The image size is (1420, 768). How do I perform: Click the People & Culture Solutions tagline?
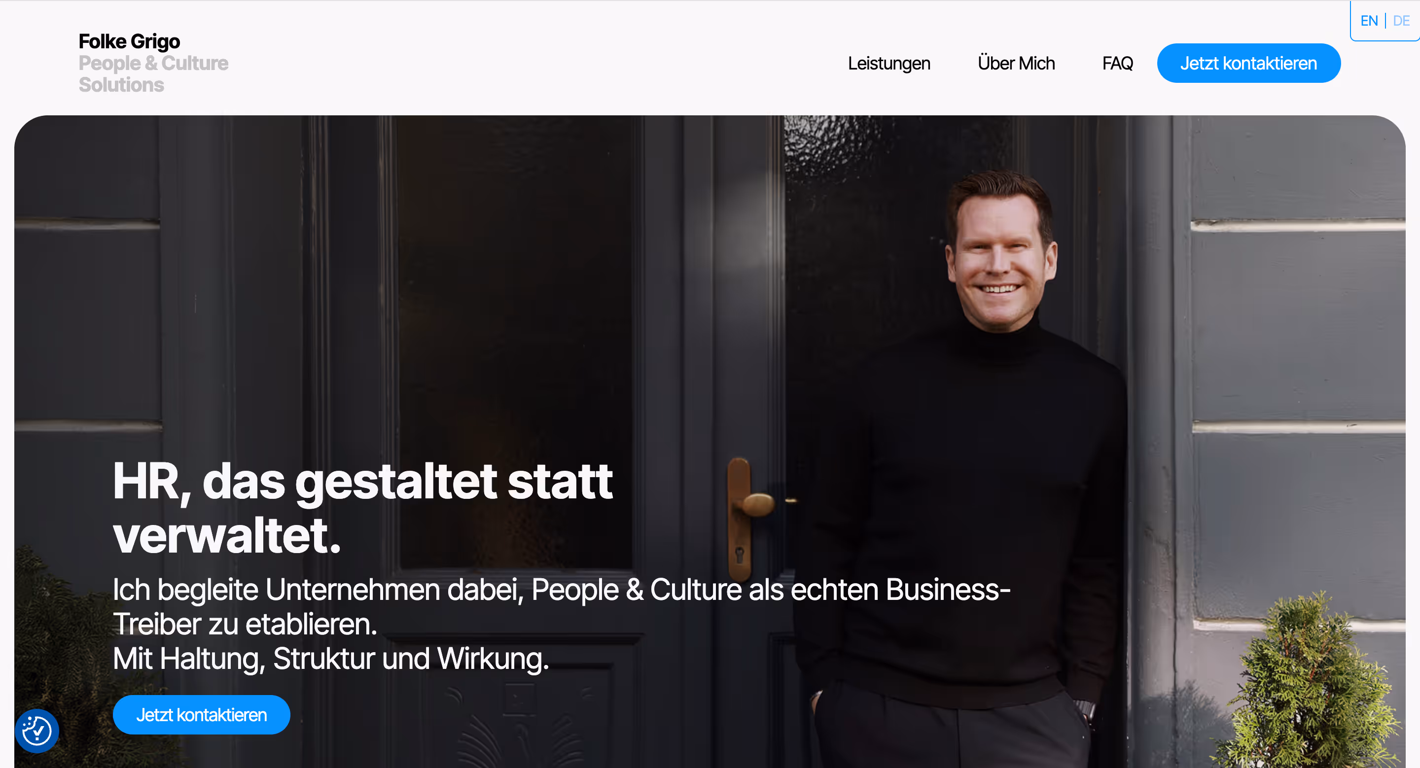point(153,74)
